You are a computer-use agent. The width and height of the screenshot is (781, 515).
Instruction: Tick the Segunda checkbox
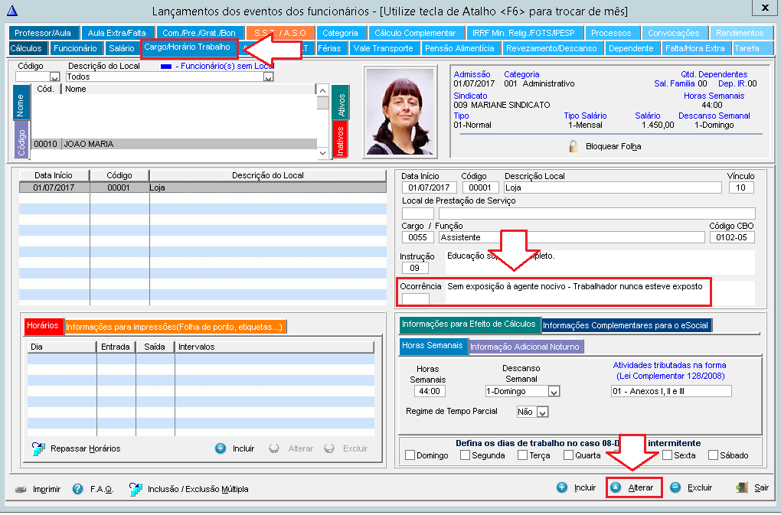point(466,455)
